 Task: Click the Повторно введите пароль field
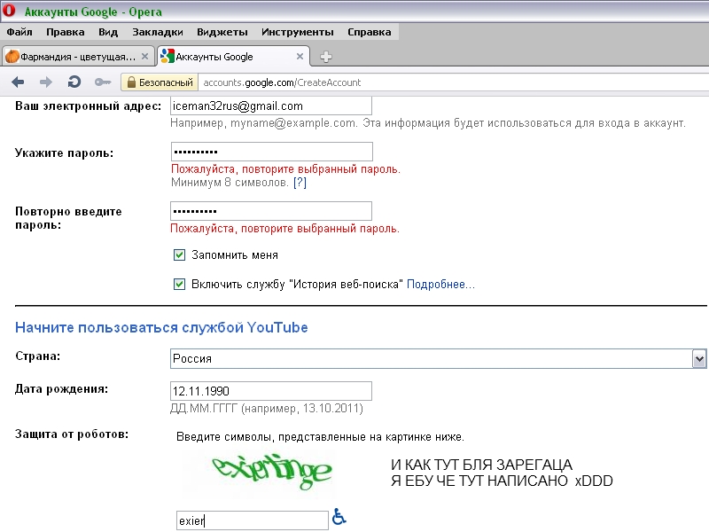tap(271, 211)
